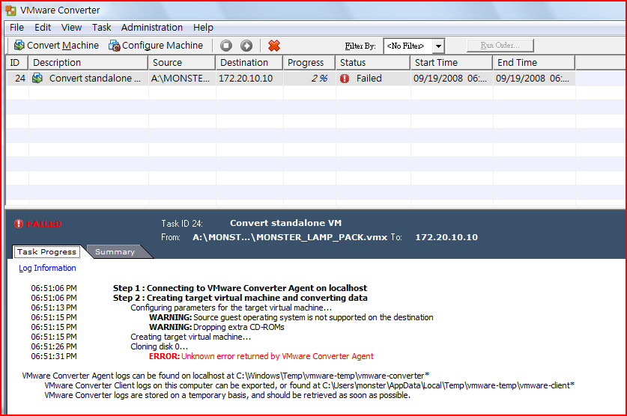The image size is (627, 416).
Task: Click the run task arrow icon
Action: pos(246,46)
